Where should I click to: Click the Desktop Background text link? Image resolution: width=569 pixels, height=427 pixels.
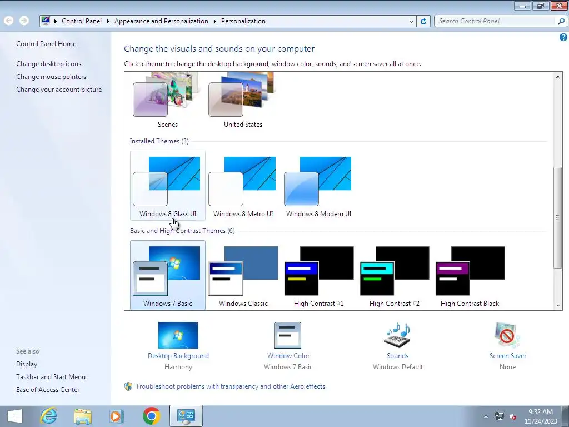coord(178,356)
